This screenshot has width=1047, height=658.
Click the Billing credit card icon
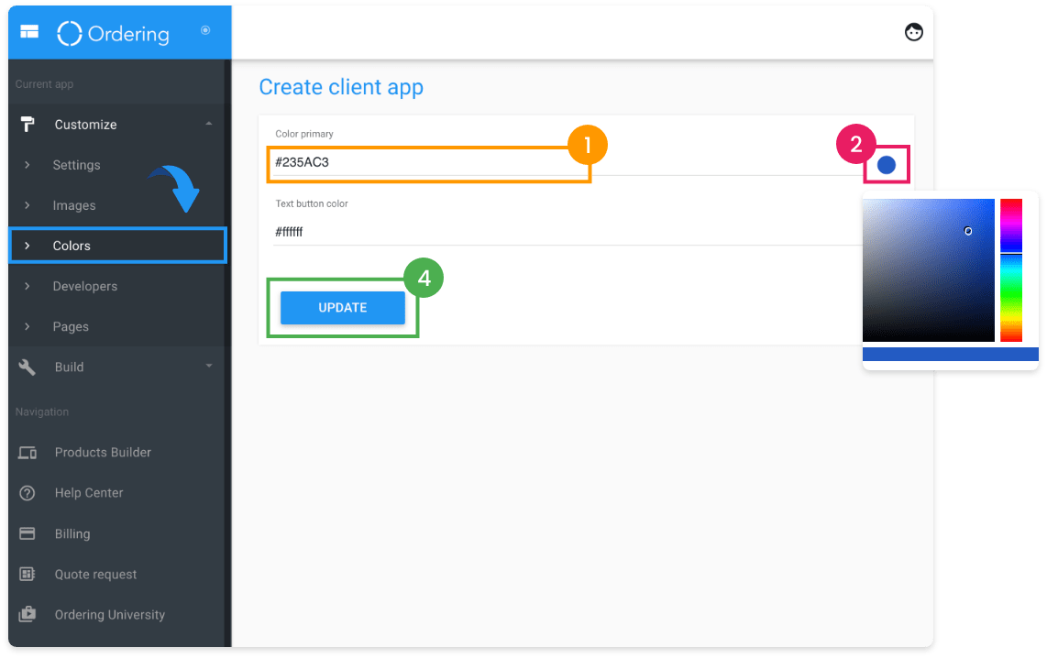[x=28, y=533]
